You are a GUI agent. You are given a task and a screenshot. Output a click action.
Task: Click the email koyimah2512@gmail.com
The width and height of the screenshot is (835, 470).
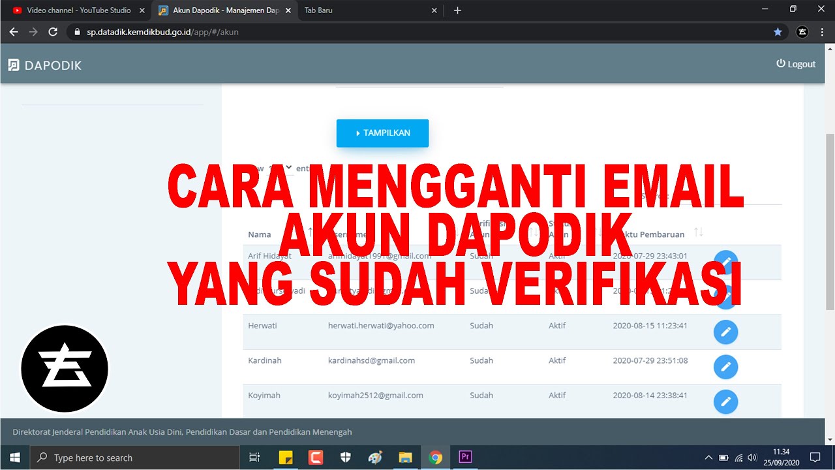pos(375,395)
